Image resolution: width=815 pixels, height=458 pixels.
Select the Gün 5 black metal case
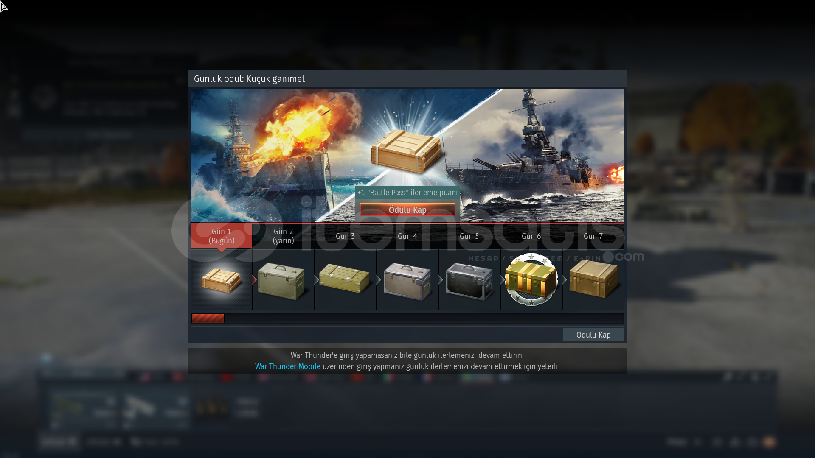click(x=469, y=281)
